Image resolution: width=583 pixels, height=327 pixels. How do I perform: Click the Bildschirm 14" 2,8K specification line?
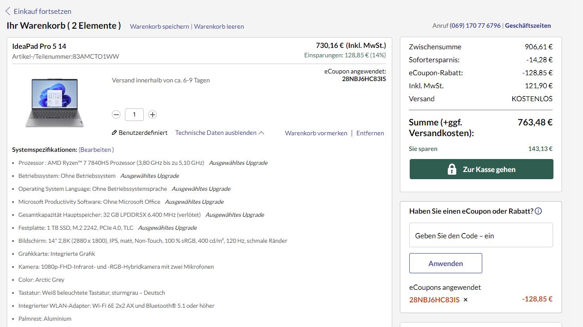[x=153, y=241]
